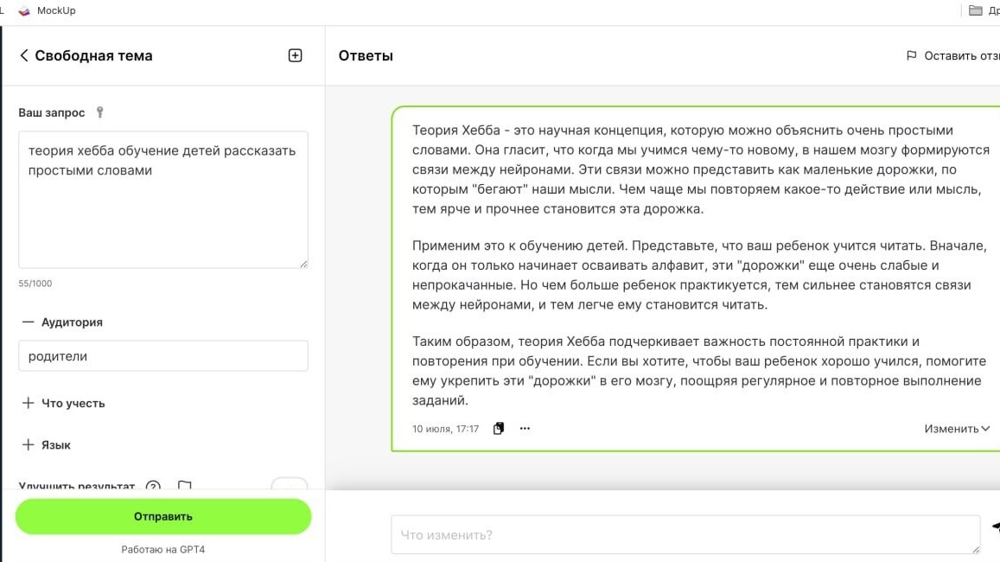Open the three-dots more options menu
The width and height of the screenshot is (1000, 562).
525,429
